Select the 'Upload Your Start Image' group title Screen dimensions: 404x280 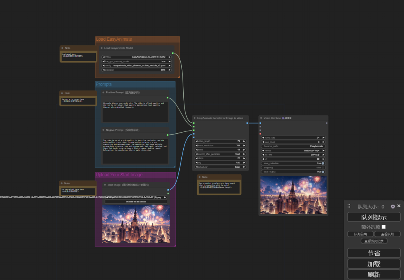[119, 175]
